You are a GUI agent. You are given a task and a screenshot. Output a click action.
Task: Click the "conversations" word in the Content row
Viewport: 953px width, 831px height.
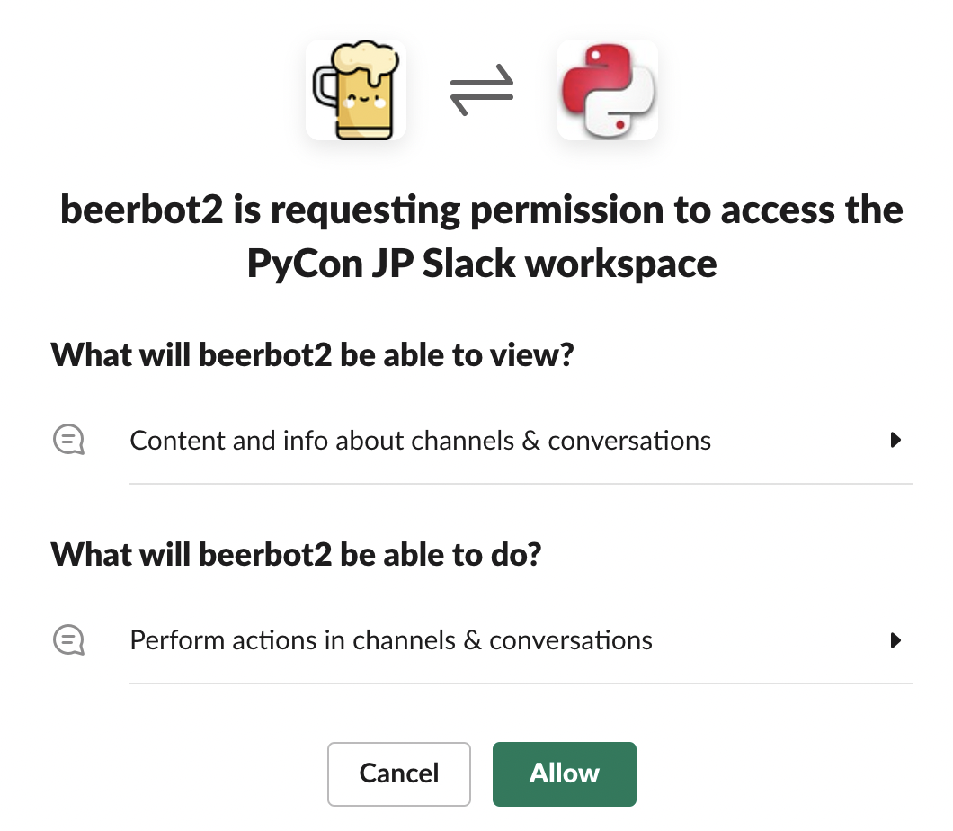(x=629, y=441)
